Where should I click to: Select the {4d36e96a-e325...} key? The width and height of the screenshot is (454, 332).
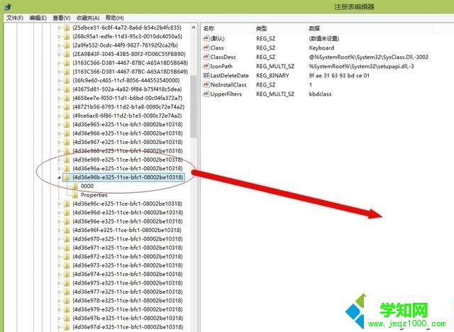click(x=128, y=168)
